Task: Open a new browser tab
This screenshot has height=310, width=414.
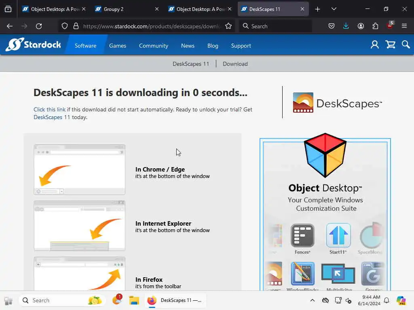Action: point(318,9)
